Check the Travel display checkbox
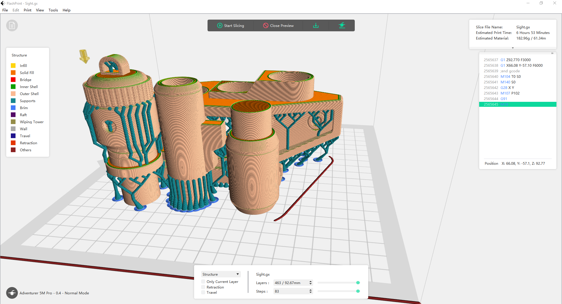562x304 pixels. (203, 293)
